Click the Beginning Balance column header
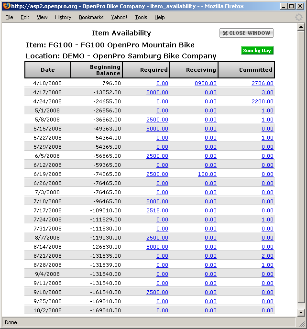 [97, 70]
